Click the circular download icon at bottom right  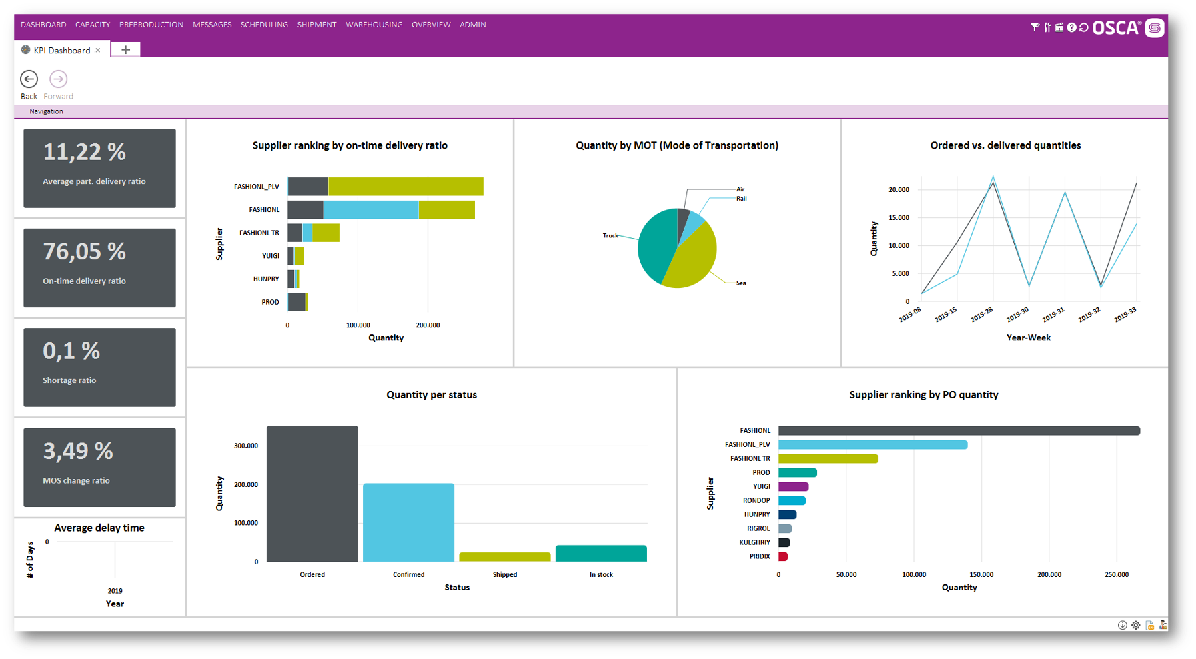(1123, 625)
